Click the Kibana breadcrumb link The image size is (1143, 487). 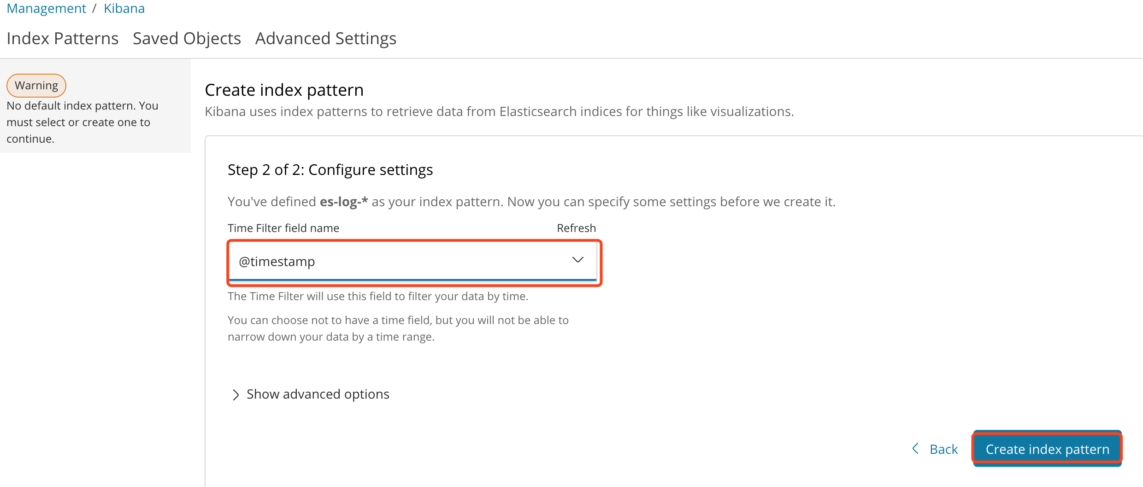(x=124, y=8)
